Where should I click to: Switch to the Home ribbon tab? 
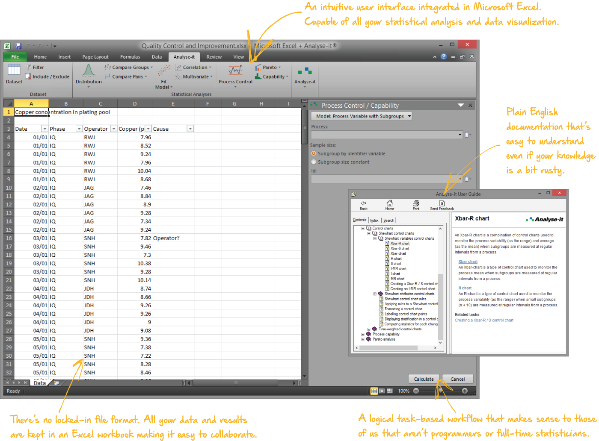click(40, 57)
